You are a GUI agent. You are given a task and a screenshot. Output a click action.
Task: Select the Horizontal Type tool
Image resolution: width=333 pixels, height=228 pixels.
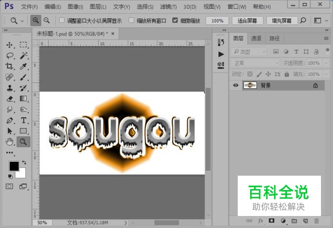click(x=23, y=120)
